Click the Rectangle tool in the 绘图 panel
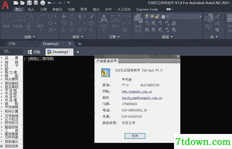Screen dimensions: 232x149 click(50, 16)
